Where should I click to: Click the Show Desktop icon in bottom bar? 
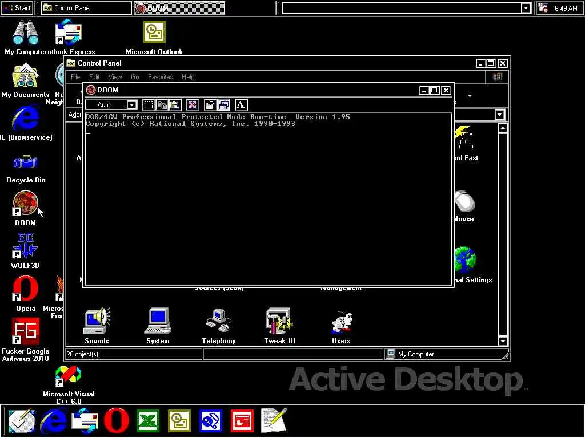click(x=22, y=421)
